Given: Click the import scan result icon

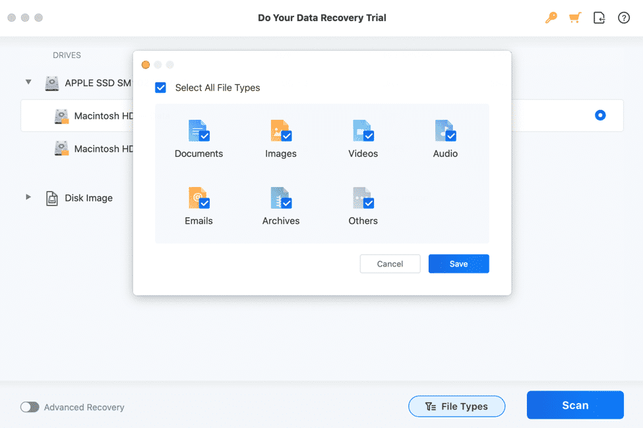Looking at the screenshot, I should (x=599, y=18).
